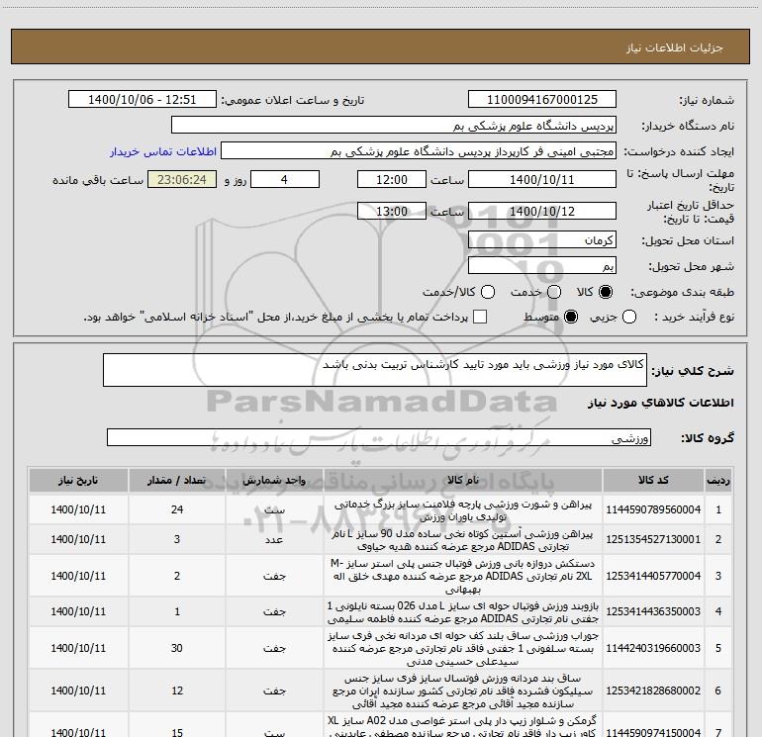The height and width of the screenshot is (737, 762).
Task: Click the quantity 12 in row 6
Action: pyautogui.click(x=177, y=691)
